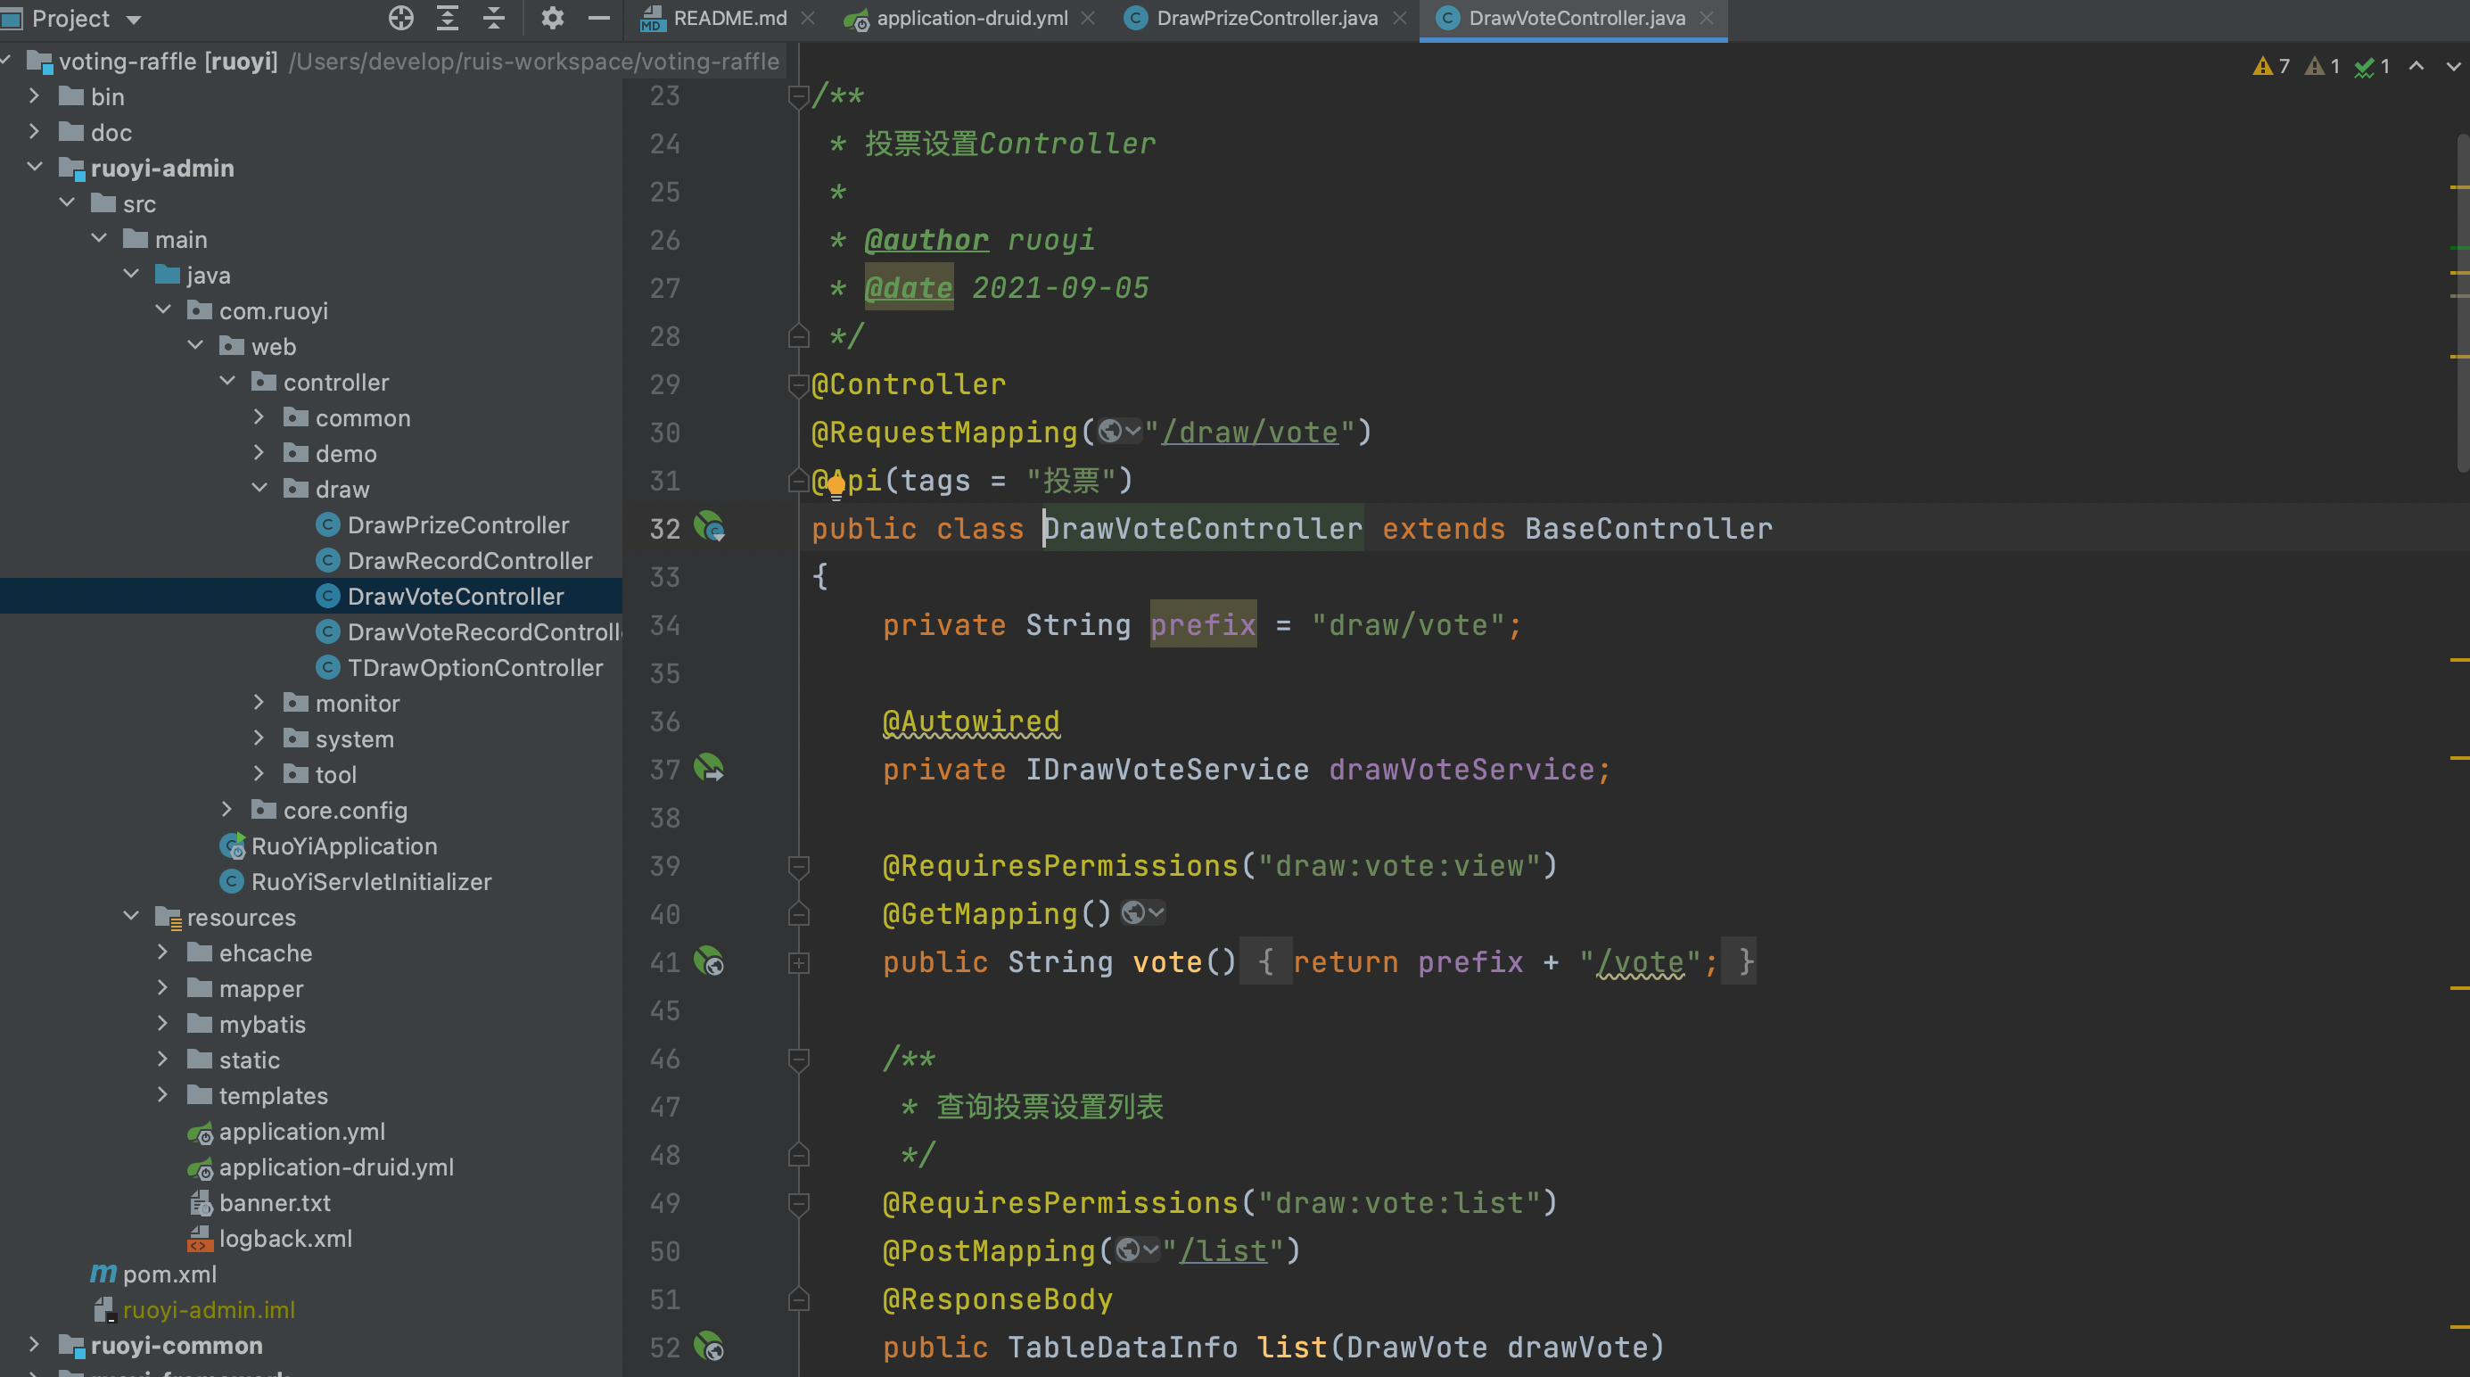Image resolution: width=2470 pixels, height=1377 pixels.
Task: Click request mapping gutter icon on line 52
Action: coord(709,1346)
